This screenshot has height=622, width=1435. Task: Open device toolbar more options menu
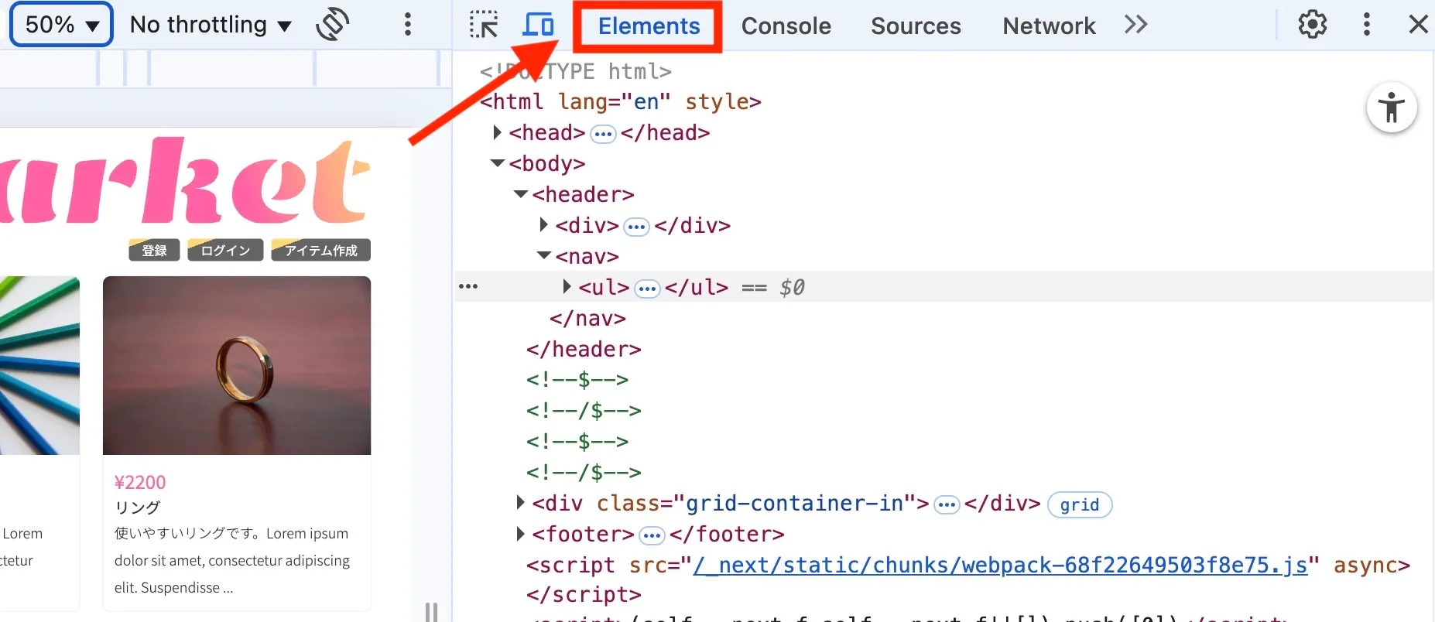pos(407,25)
